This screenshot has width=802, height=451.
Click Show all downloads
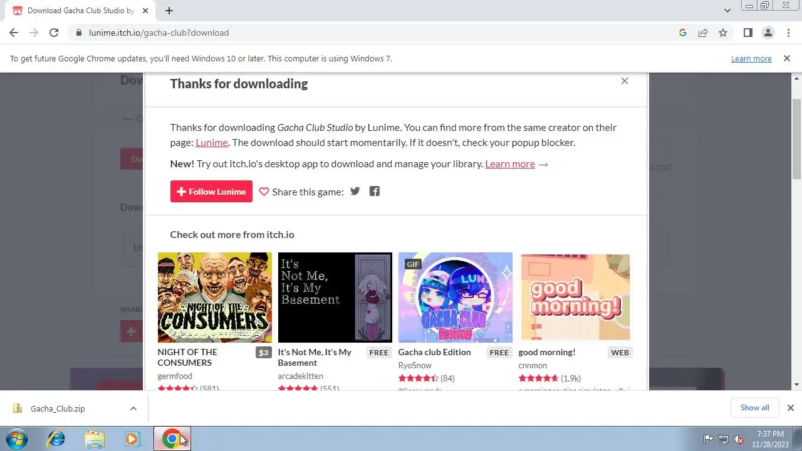(x=754, y=408)
